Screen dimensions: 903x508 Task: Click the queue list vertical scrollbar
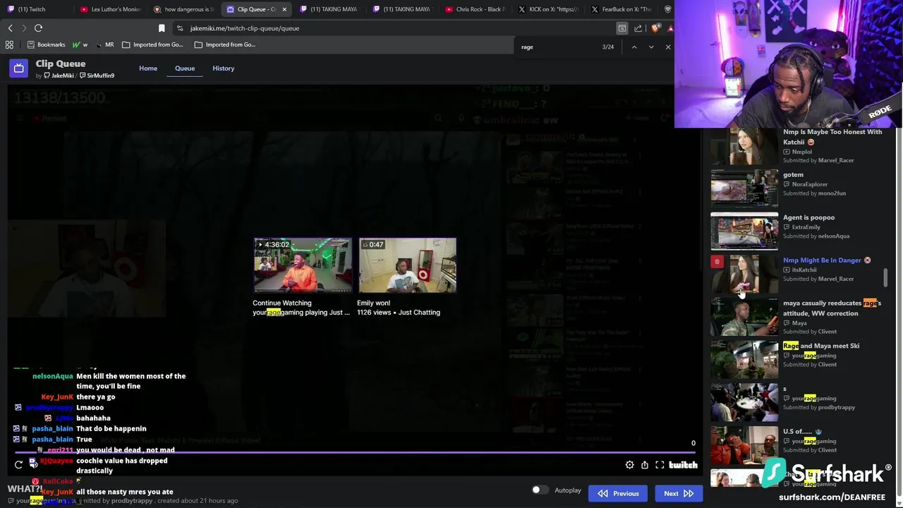(x=886, y=278)
